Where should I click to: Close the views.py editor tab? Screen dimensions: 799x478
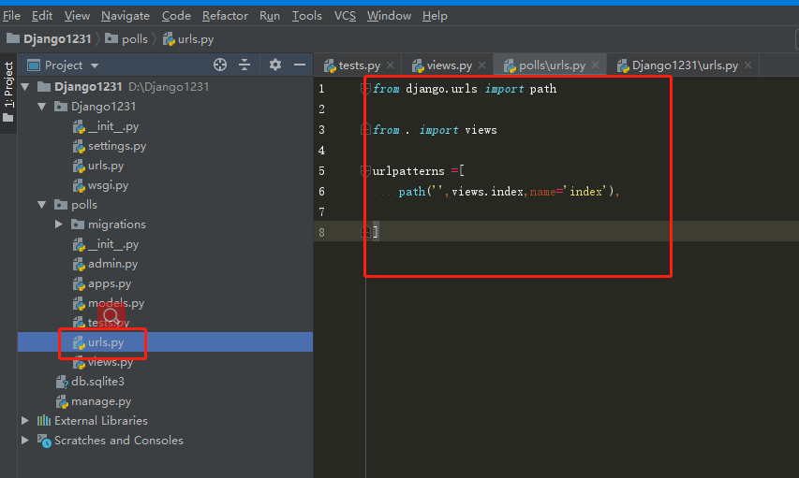click(x=481, y=65)
